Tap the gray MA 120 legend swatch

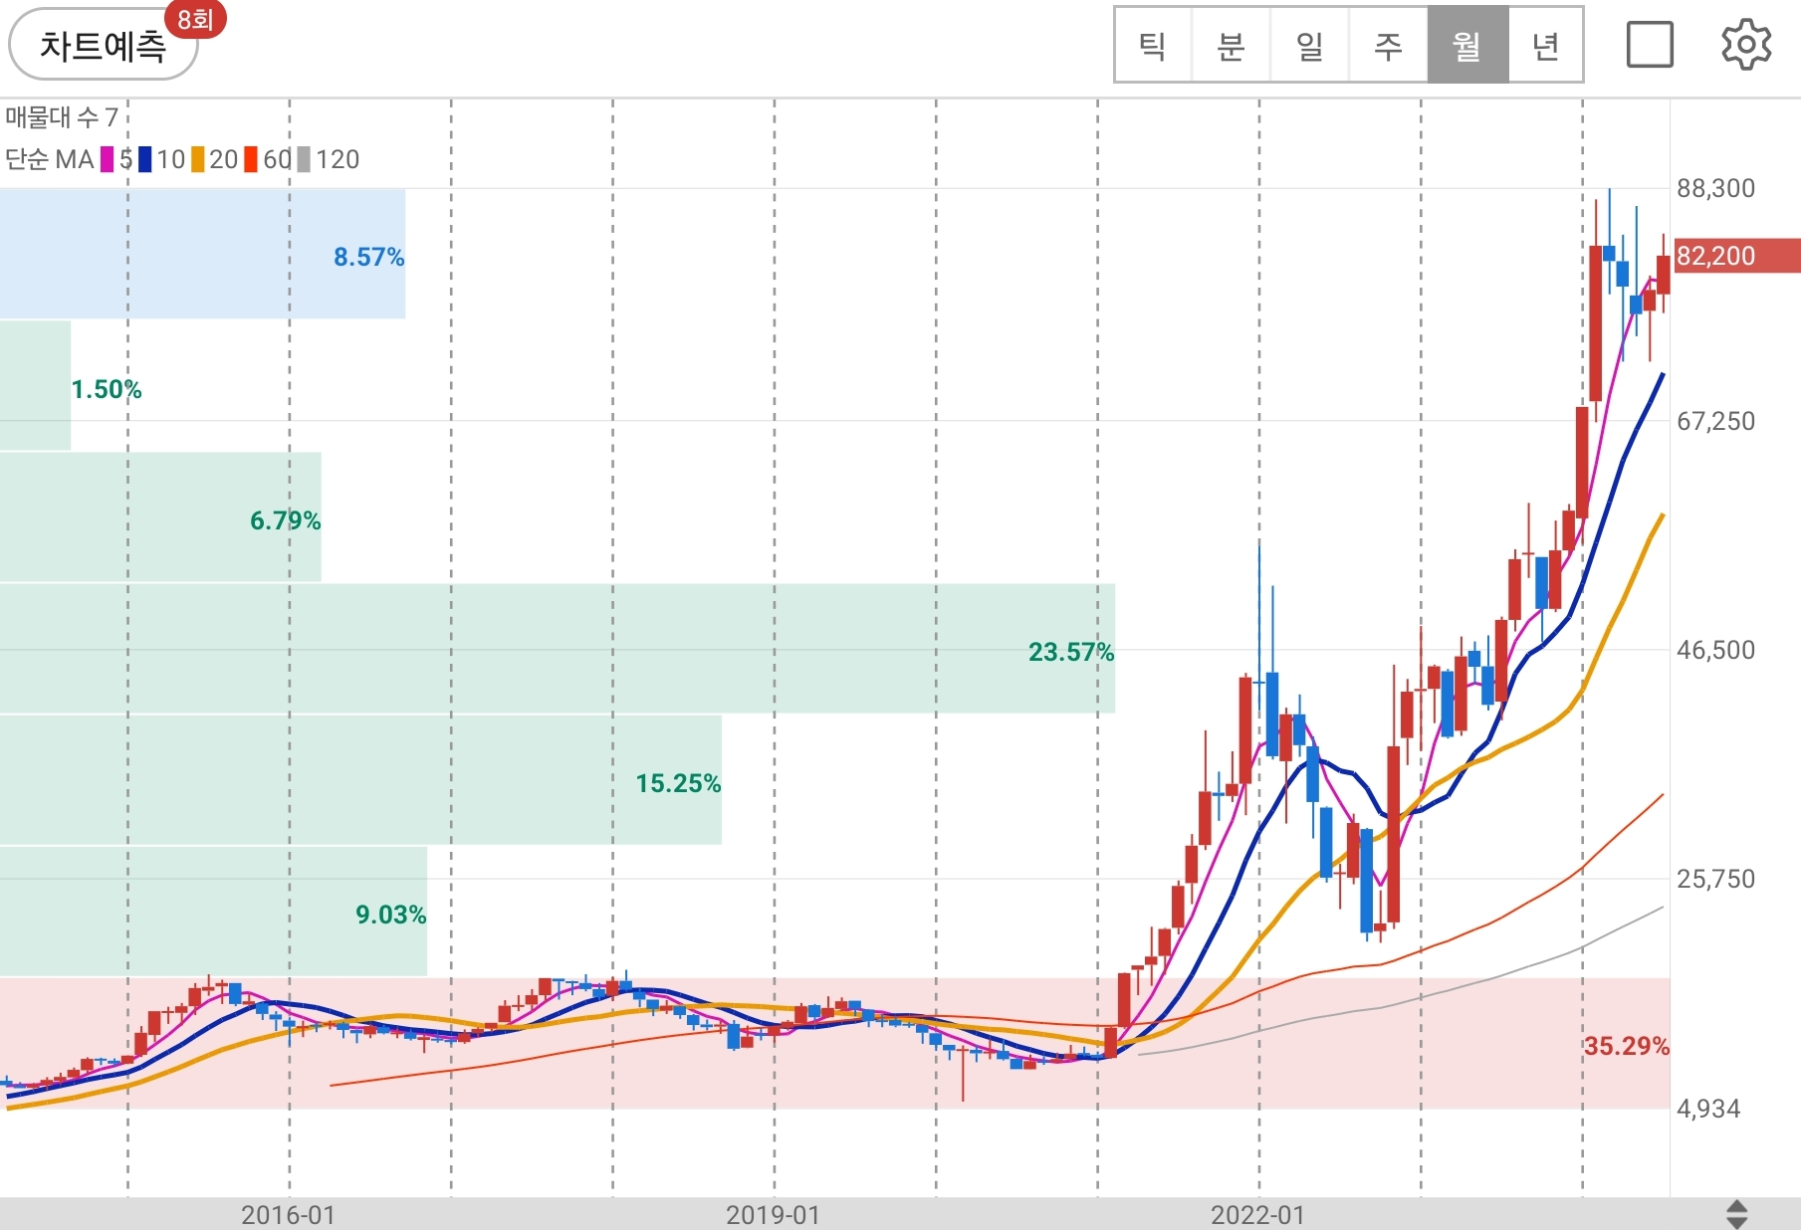[304, 159]
